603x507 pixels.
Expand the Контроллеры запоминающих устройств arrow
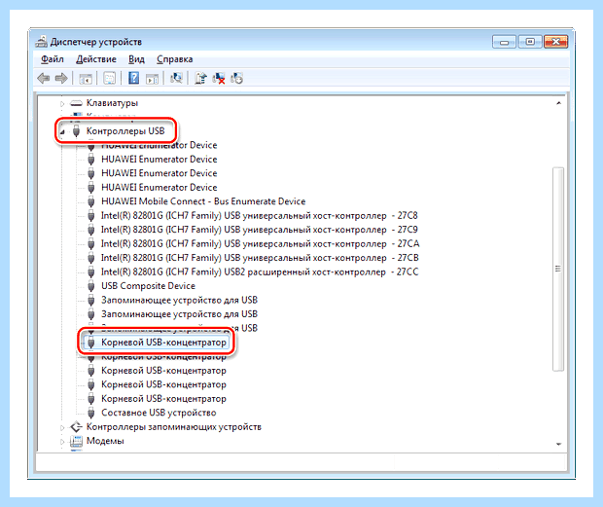pos(62,427)
